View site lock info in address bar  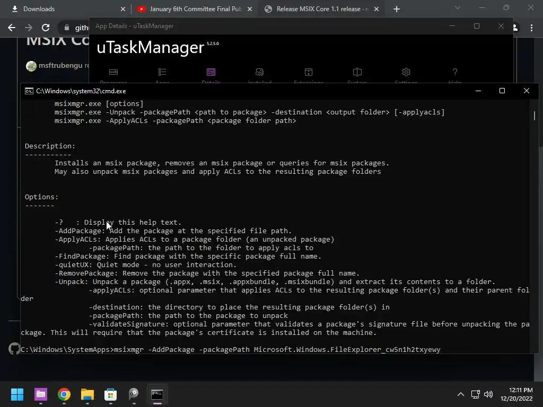[x=67, y=28]
